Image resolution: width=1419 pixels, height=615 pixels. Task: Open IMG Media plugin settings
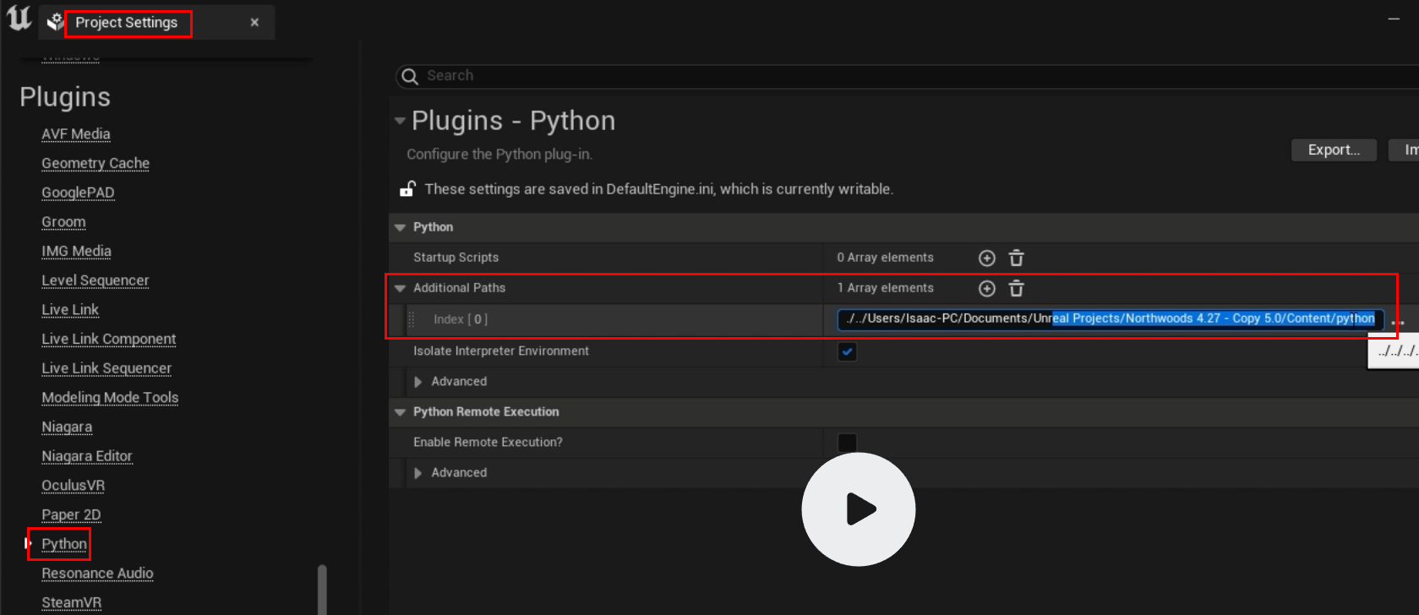76,251
